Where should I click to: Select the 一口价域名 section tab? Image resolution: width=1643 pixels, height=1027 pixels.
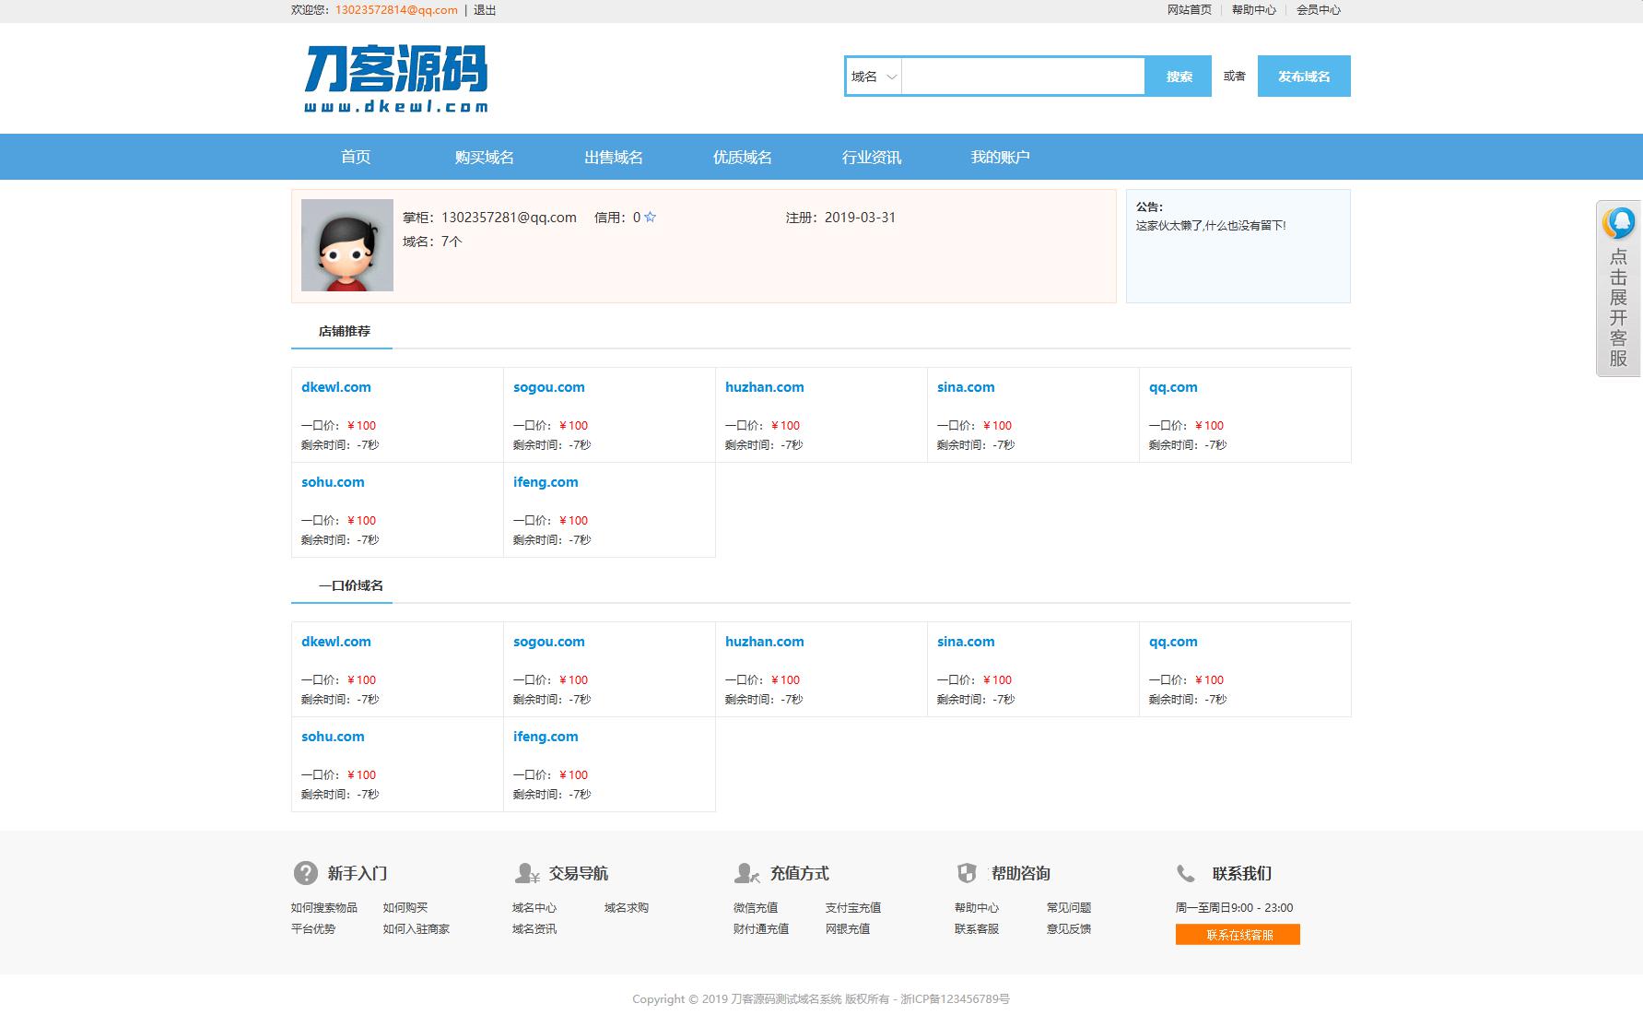click(350, 585)
